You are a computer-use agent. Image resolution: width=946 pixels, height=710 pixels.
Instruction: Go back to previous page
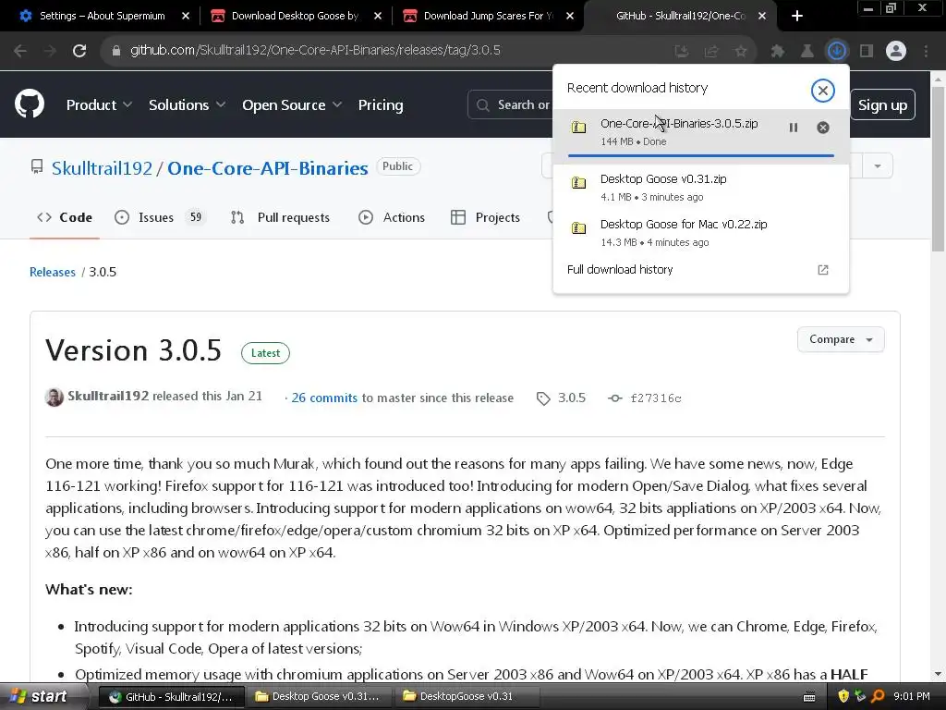pyautogui.click(x=20, y=51)
